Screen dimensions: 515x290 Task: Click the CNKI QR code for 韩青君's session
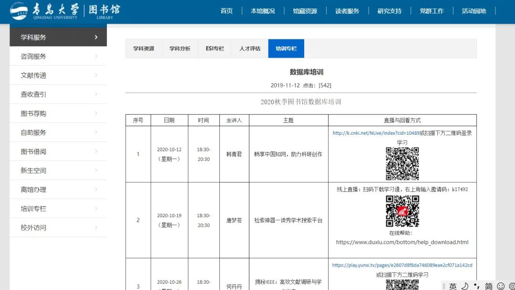point(402,164)
